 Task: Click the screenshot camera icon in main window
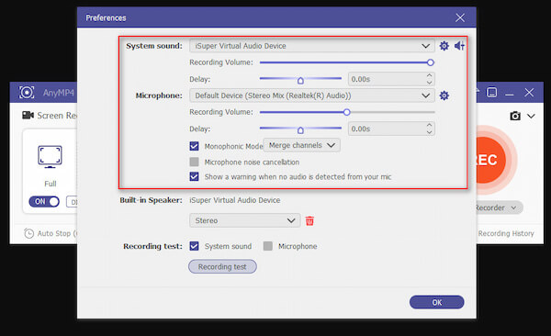pos(515,116)
